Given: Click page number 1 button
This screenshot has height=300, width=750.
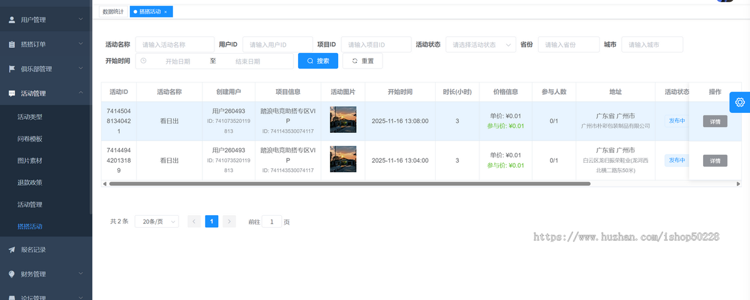Looking at the screenshot, I should click(212, 221).
